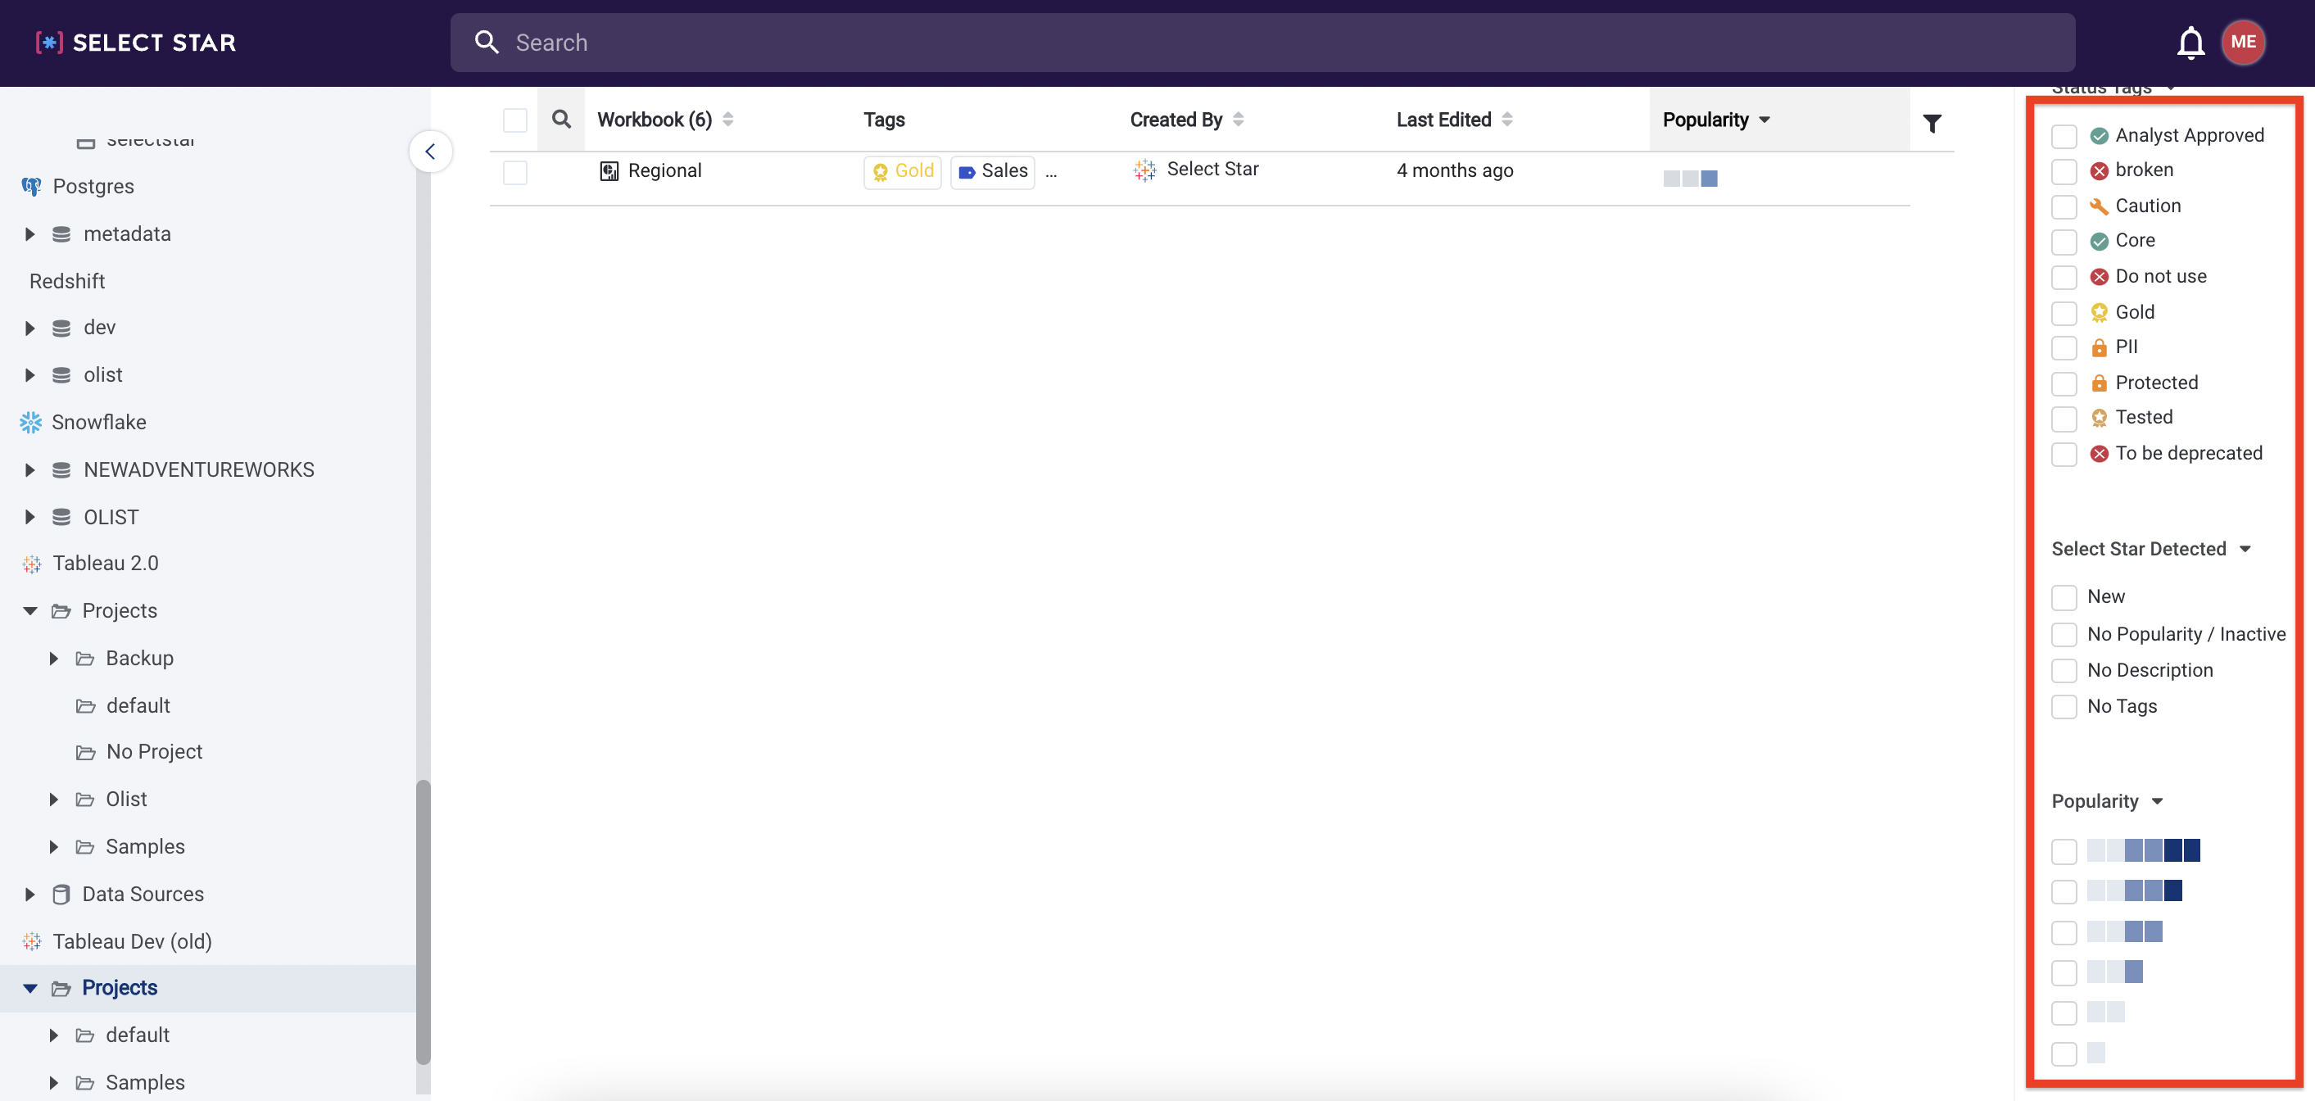Open the workbook table search icon
The width and height of the screenshot is (2315, 1101).
pyautogui.click(x=562, y=119)
